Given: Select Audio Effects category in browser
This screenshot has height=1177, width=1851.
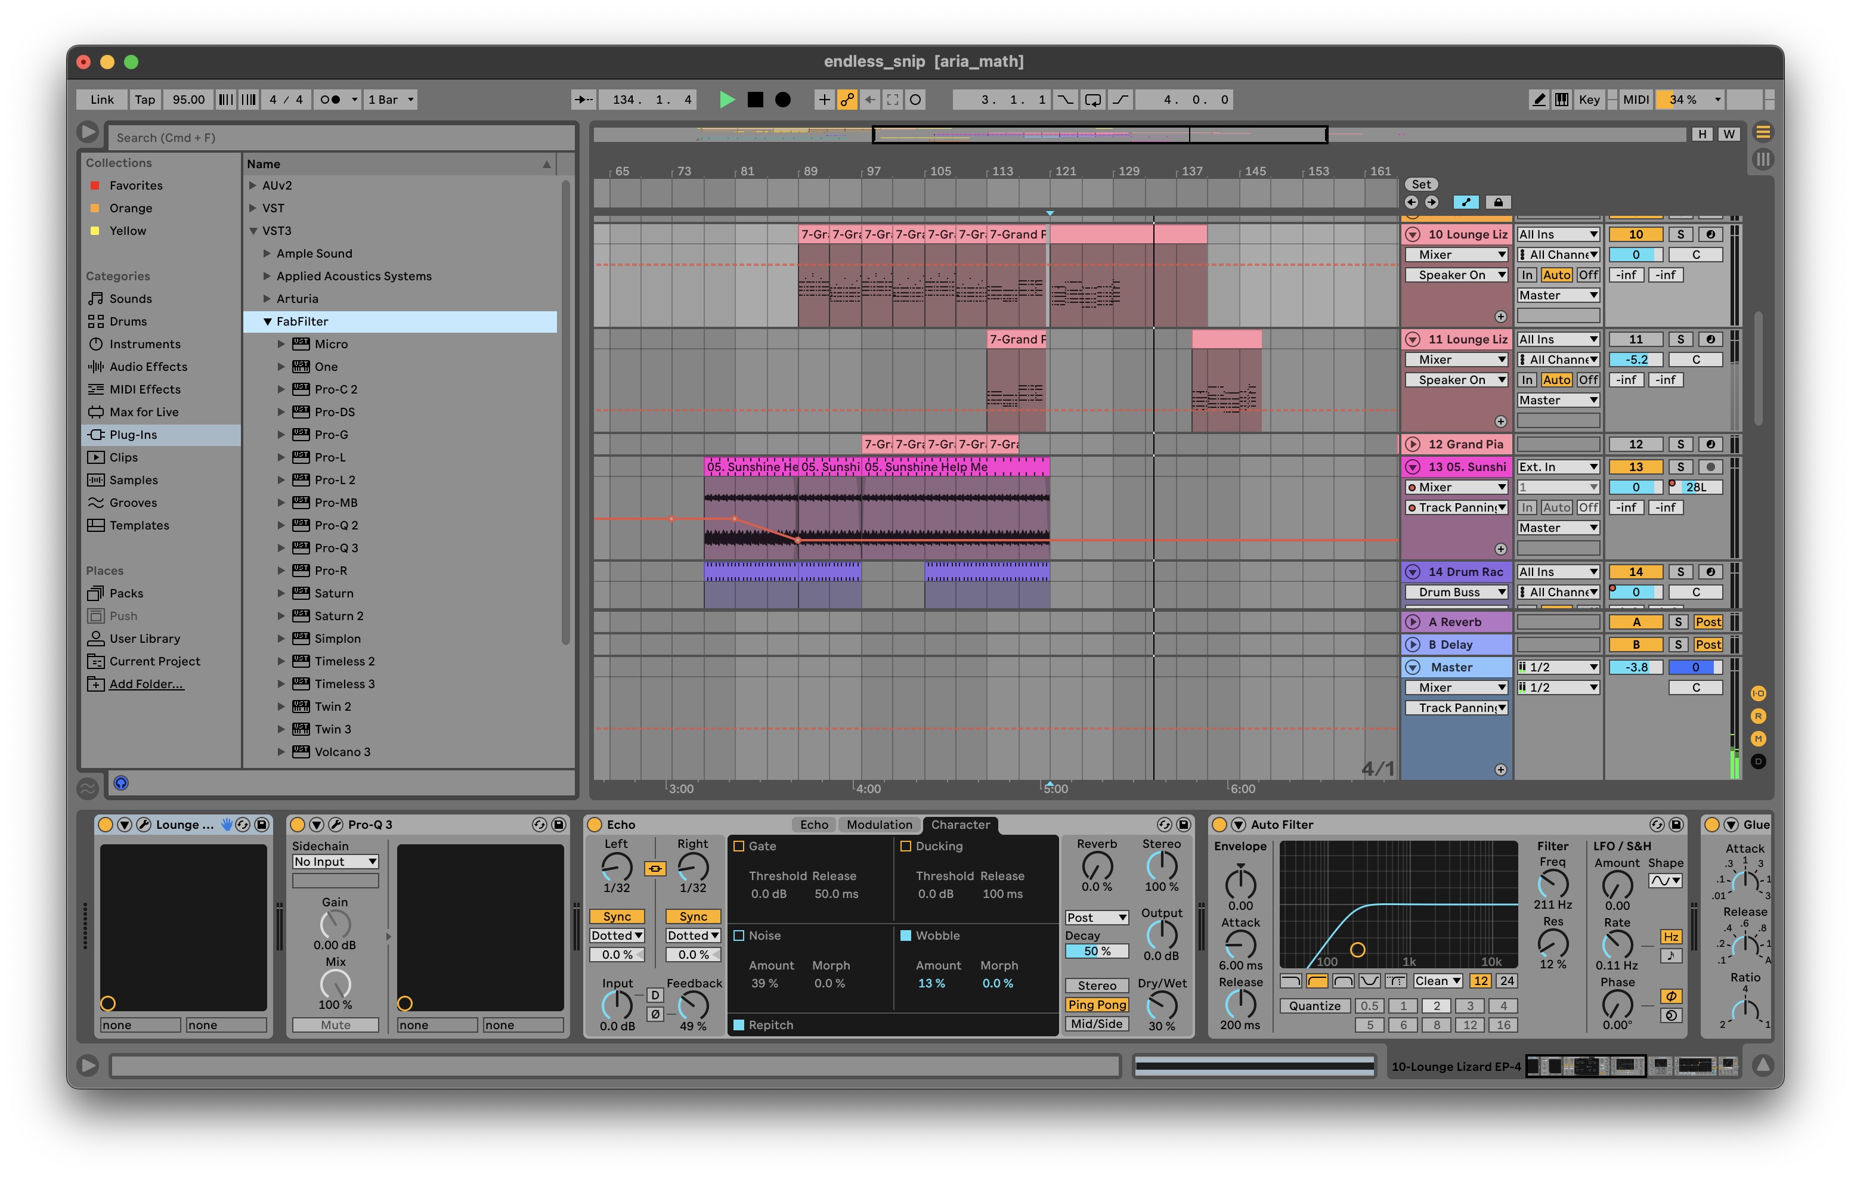Looking at the screenshot, I should click(x=148, y=367).
